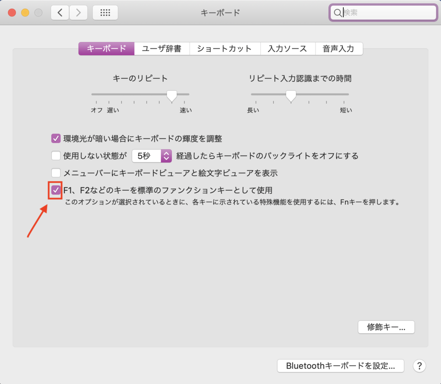The height and width of the screenshot is (384, 441).
Task: Go back with the left chevron button
Action: point(60,12)
